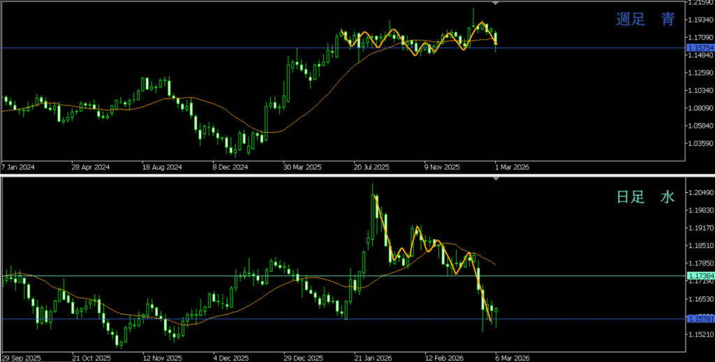Click 1.21590 on the weekly price scale
715x362 pixels.
698,3
